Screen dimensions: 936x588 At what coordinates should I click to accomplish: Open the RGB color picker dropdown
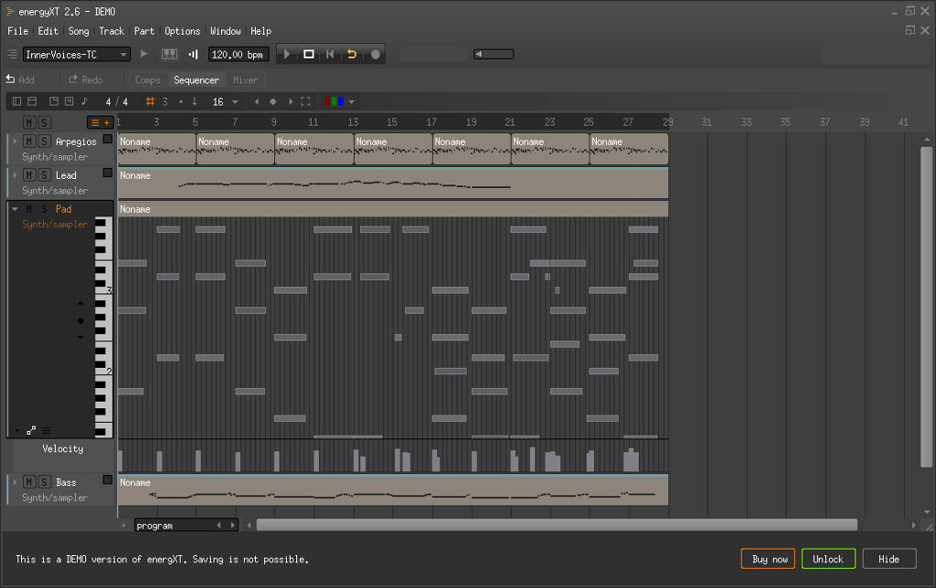pos(340,101)
